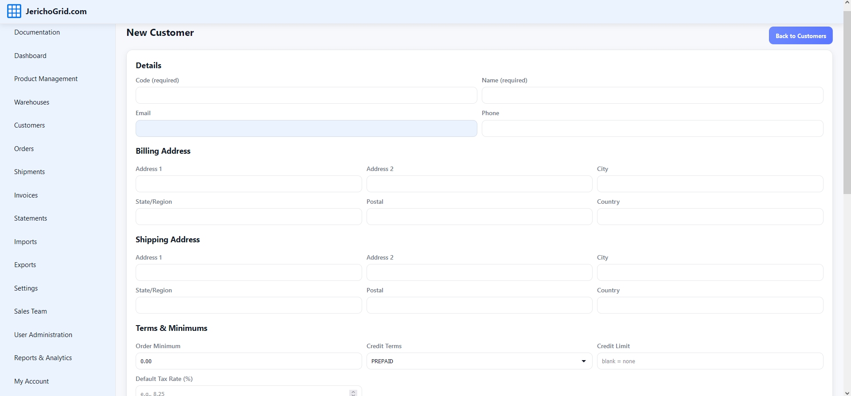This screenshot has width=851, height=396.
Task: Open Product Management section
Action: (x=46, y=79)
